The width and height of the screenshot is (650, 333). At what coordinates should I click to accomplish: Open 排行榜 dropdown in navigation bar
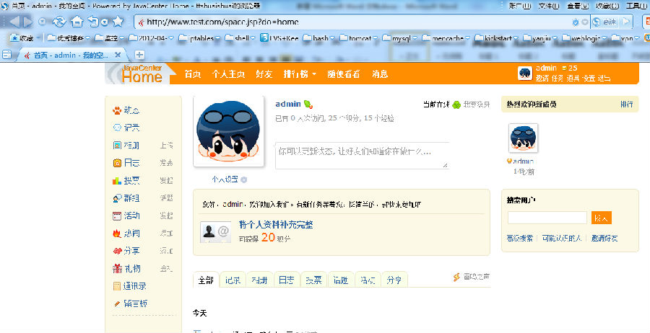coord(300,74)
